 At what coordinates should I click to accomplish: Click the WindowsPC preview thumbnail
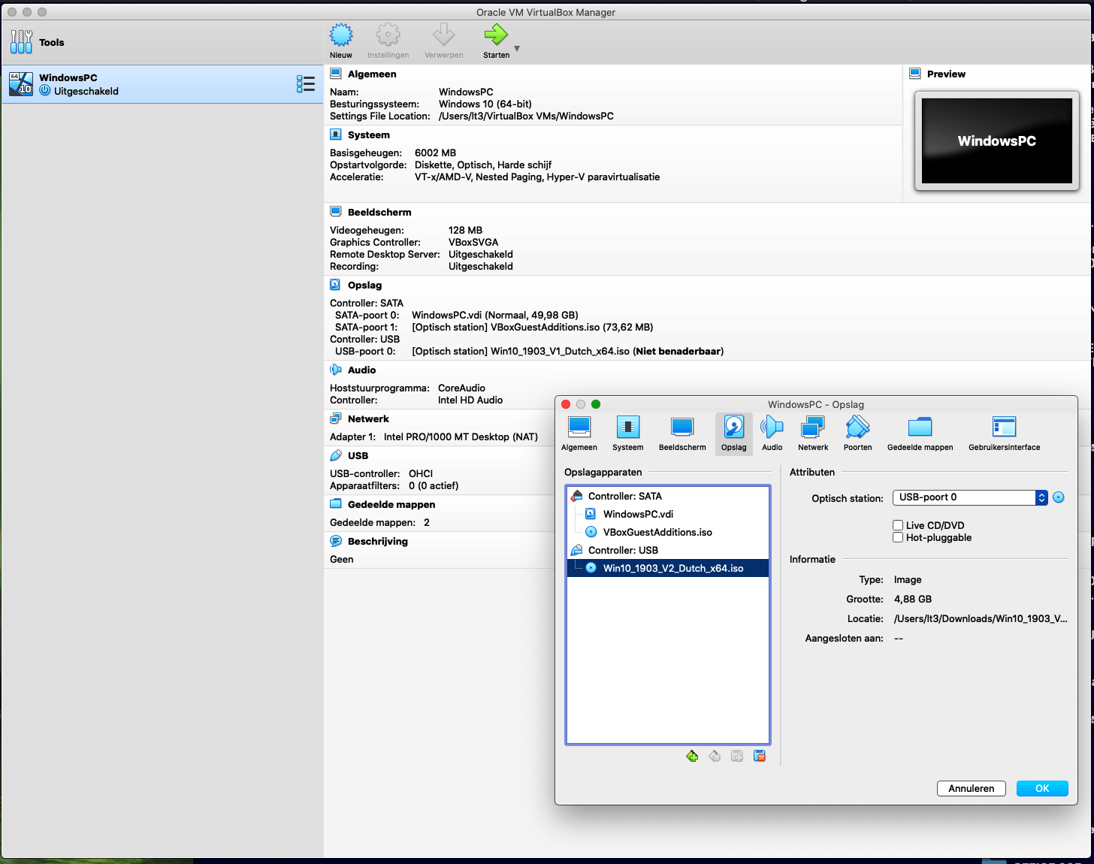coord(996,141)
